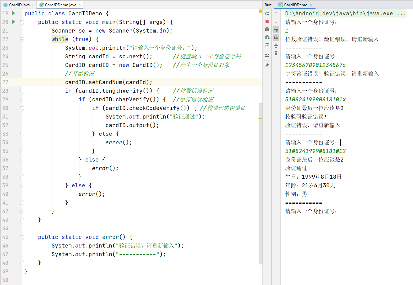Image resolution: width=413 pixels, height=285 pixels.
Task: Close the CardIDDemo.java editor tab
Action: tap(80, 5)
